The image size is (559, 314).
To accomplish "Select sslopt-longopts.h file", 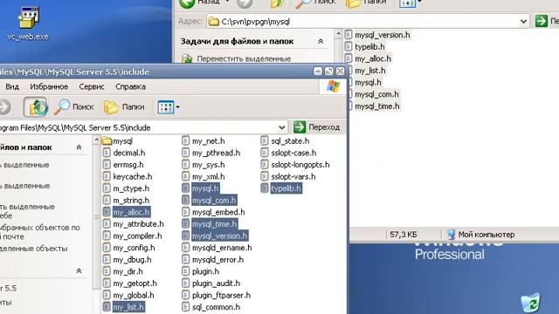I will (x=295, y=165).
